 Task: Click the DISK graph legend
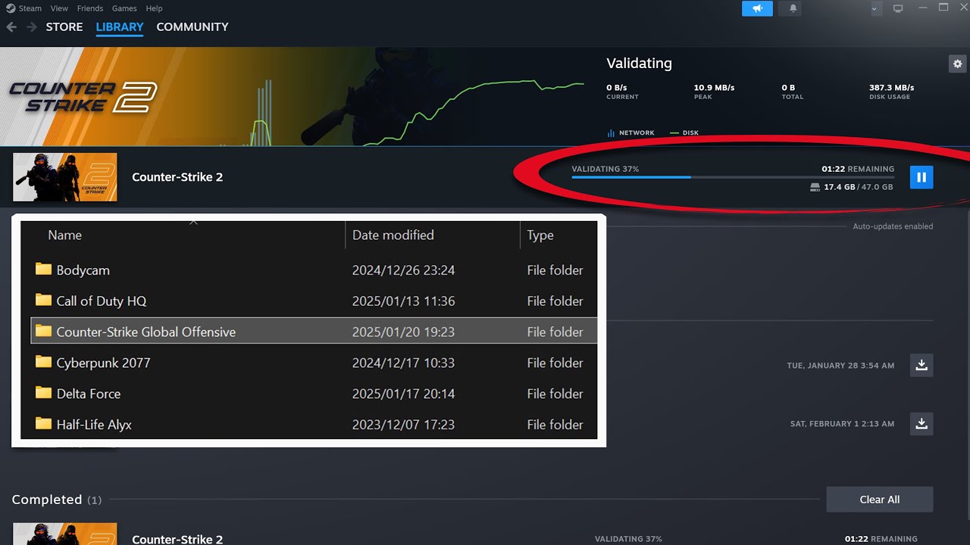[684, 133]
